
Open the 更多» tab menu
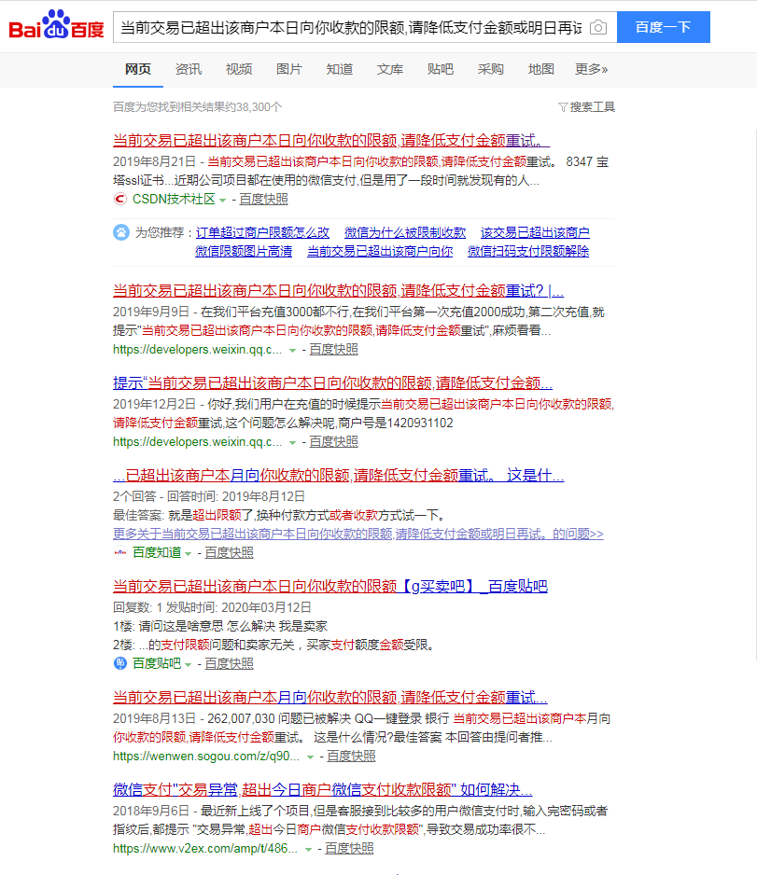(x=591, y=69)
